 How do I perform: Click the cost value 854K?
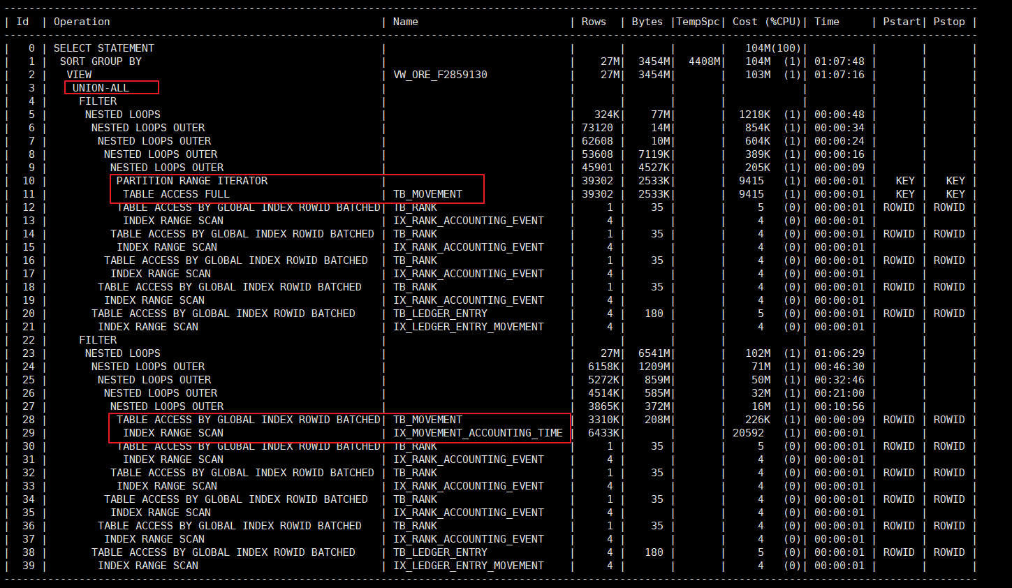758,128
